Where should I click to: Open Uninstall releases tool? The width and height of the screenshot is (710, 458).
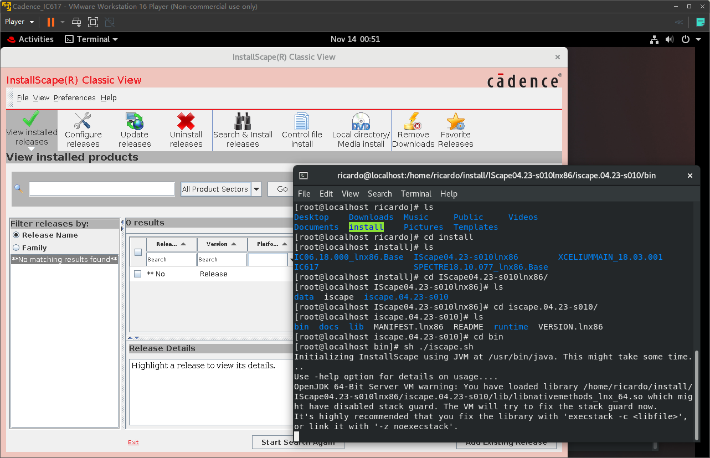[186, 130]
